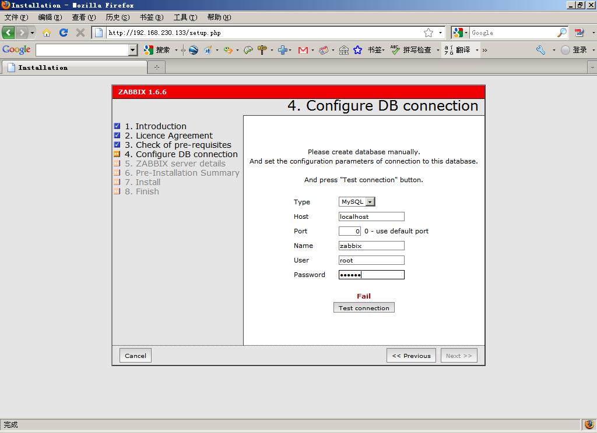597x433 pixels.
Task: Click the checkbox beside 2. Licence Agreement
Action: [x=117, y=136]
